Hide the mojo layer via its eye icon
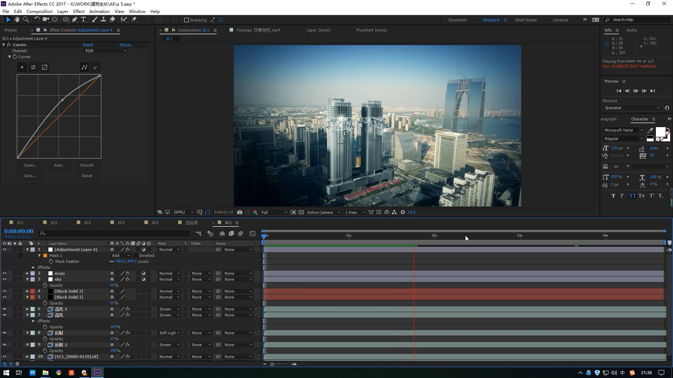Screen dimensions: 673x378 pos(5,273)
